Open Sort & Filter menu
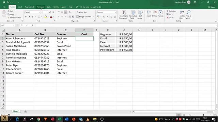This screenshot has height=122, width=218. [182, 15]
